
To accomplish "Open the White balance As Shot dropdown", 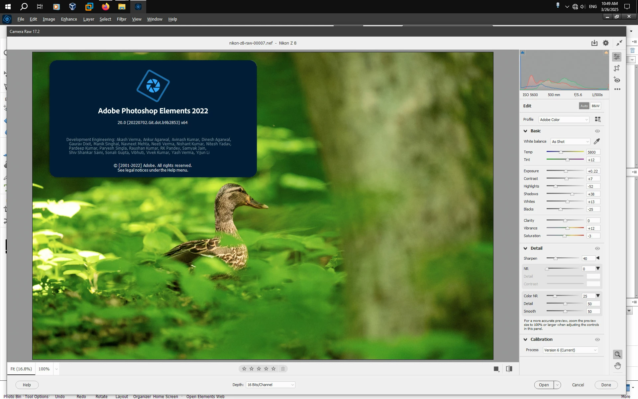I will [570, 142].
